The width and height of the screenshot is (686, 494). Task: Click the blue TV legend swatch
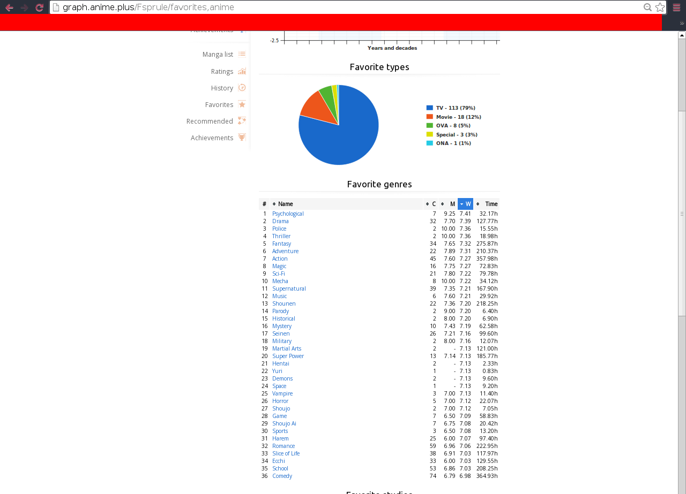[x=429, y=108]
